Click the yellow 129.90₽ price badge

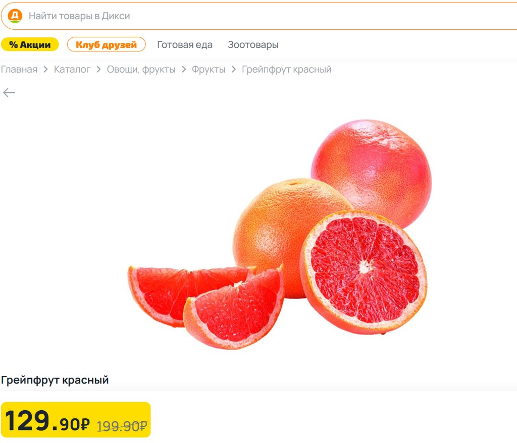click(x=76, y=420)
